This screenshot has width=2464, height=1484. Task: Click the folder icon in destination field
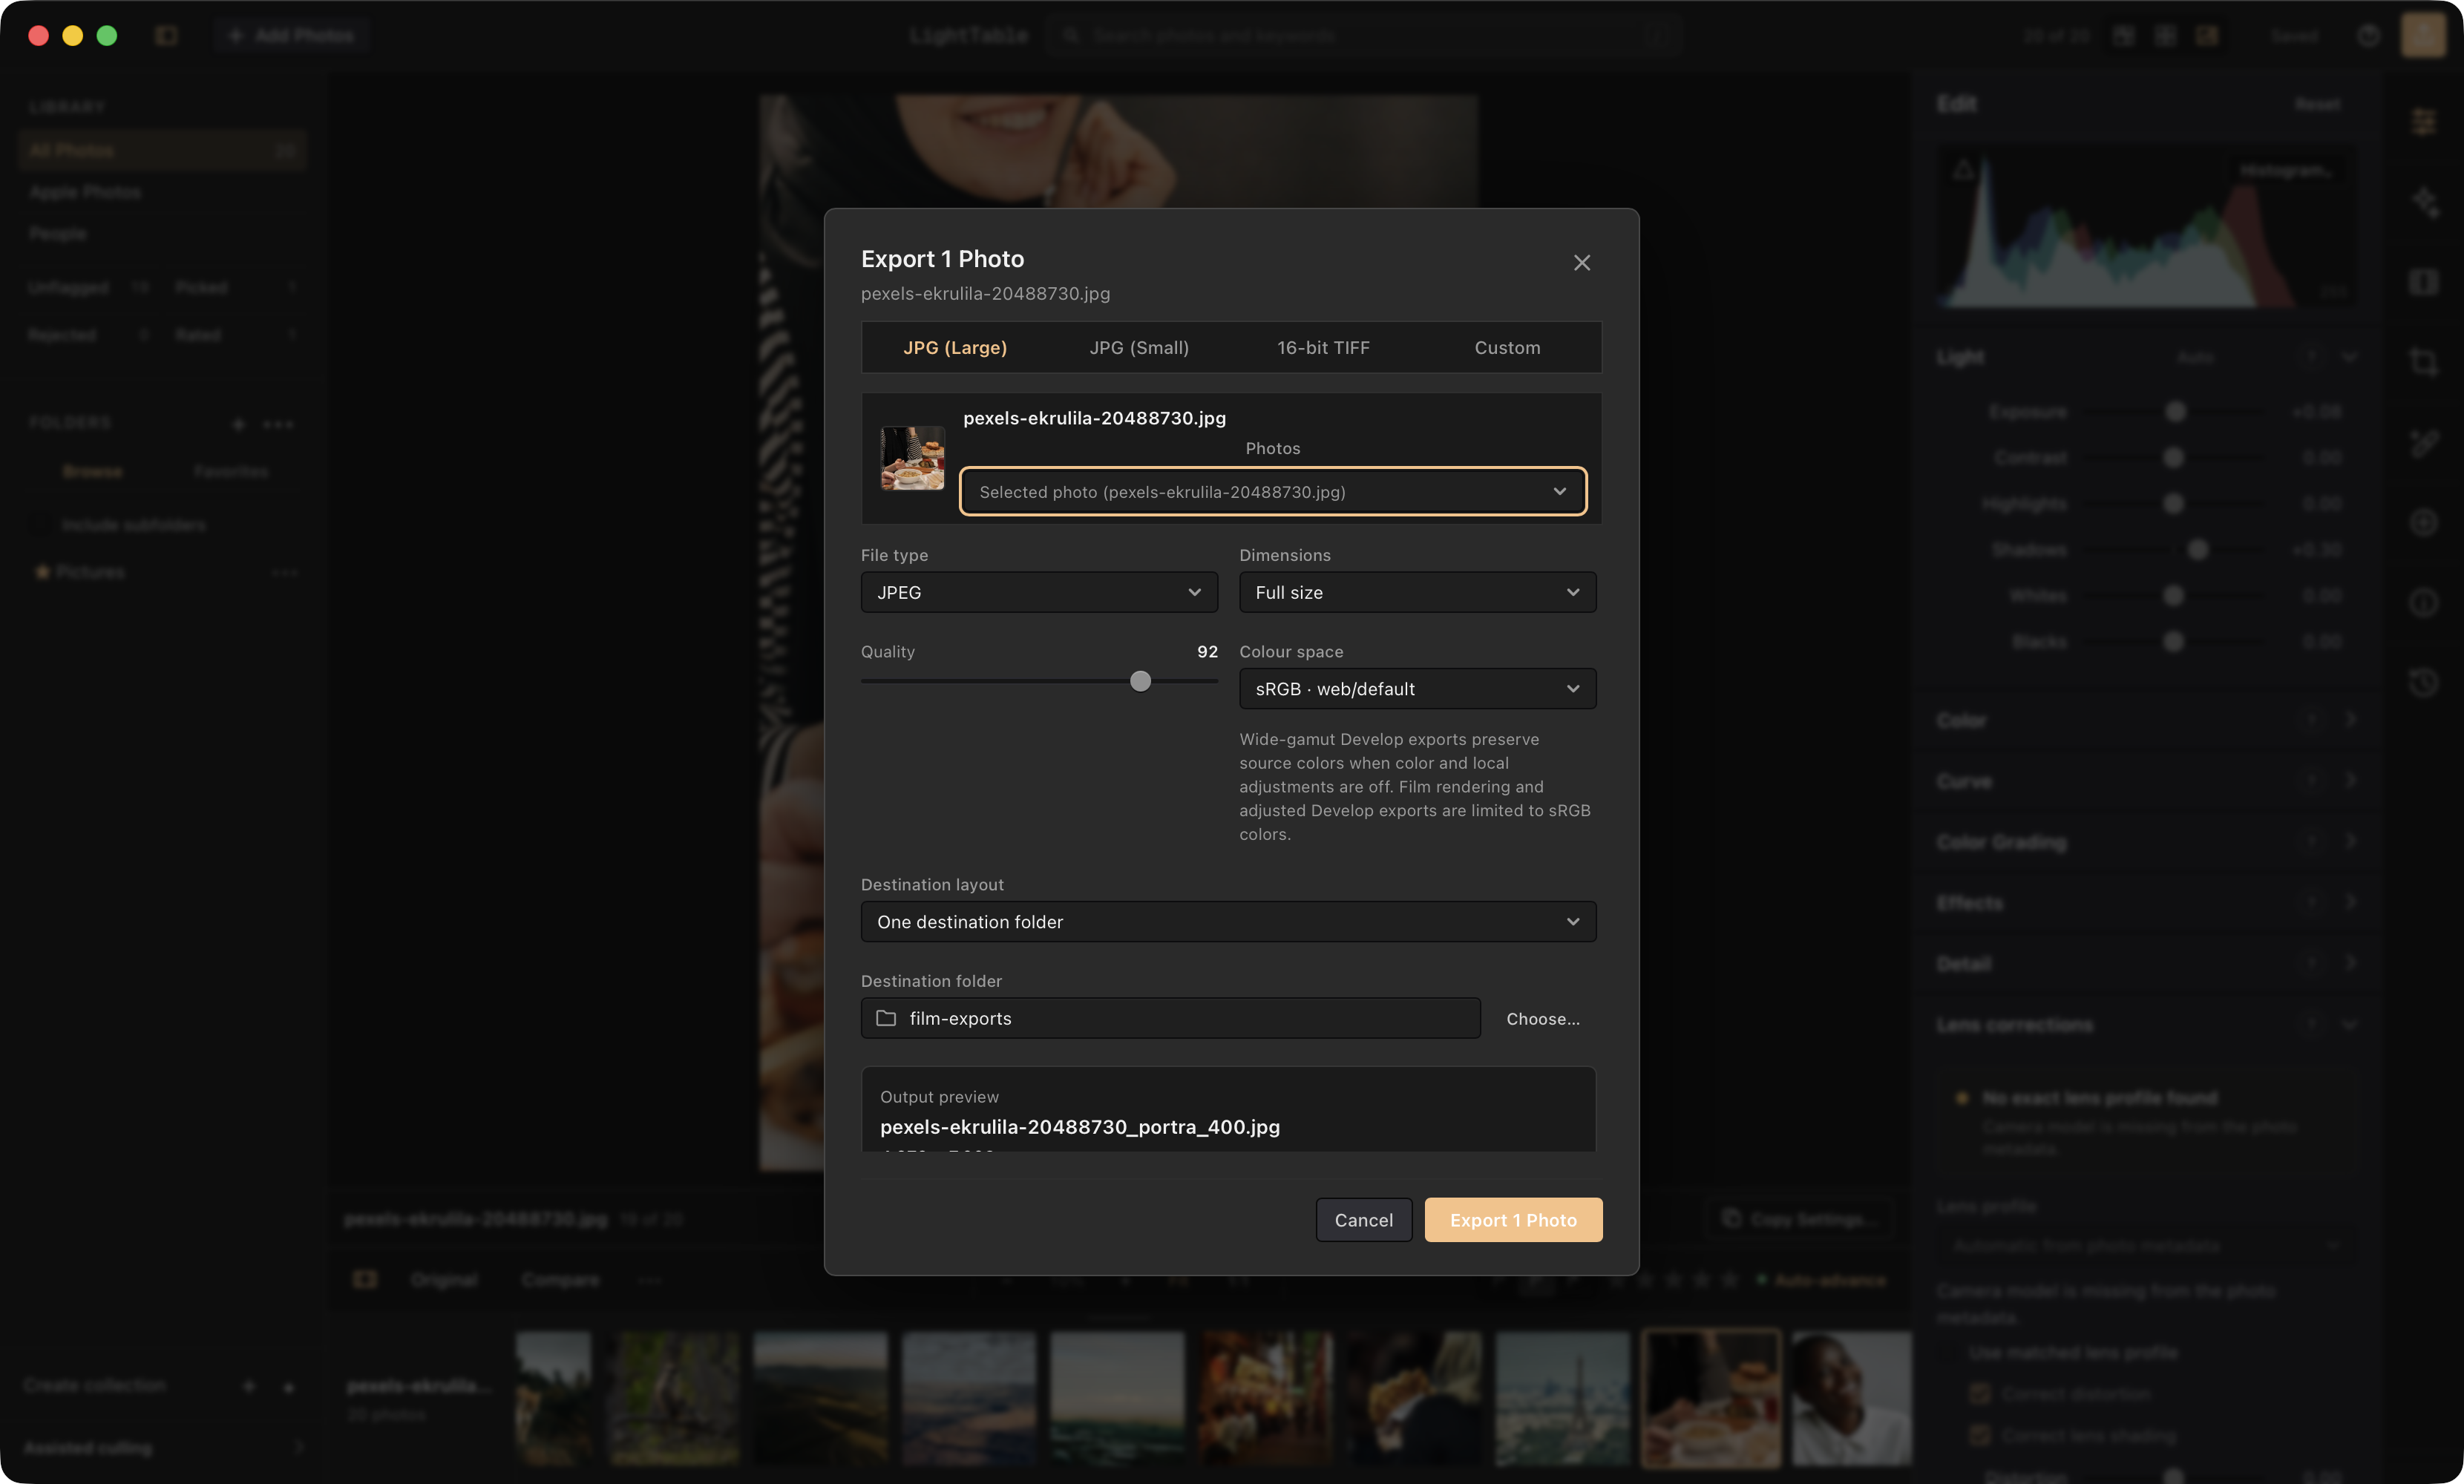tap(886, 1018)
